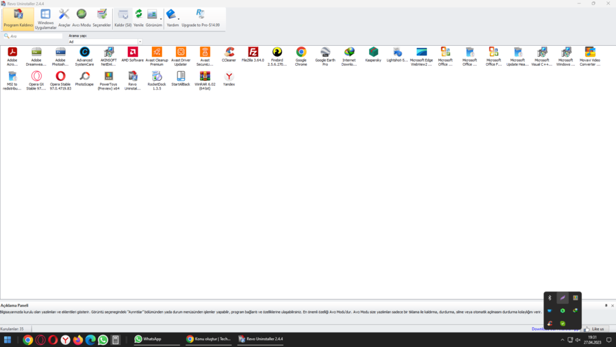Image resolution: width=616 pixels, height=347 pixels.
Task: Select Adobe Acrobat program icon
Action: click(12, 56)
